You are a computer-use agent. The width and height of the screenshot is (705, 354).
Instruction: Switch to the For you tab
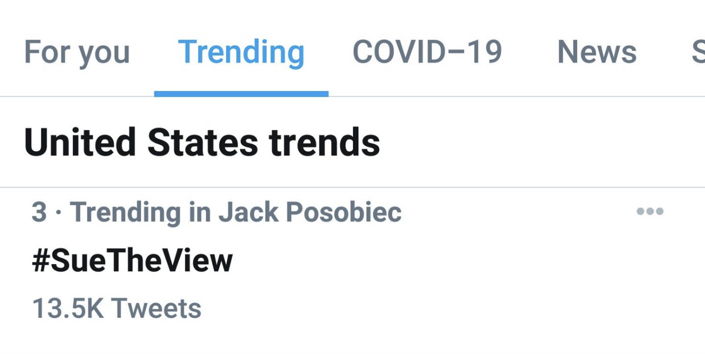pyautogui.click(x=77, y=53)
